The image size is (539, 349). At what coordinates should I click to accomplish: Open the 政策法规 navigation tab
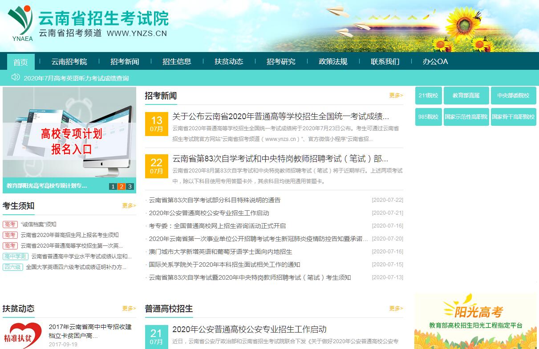(x=333, y=61)
